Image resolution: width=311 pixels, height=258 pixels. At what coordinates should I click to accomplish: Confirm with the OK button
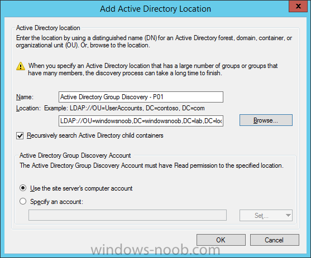tap(221, 240)
